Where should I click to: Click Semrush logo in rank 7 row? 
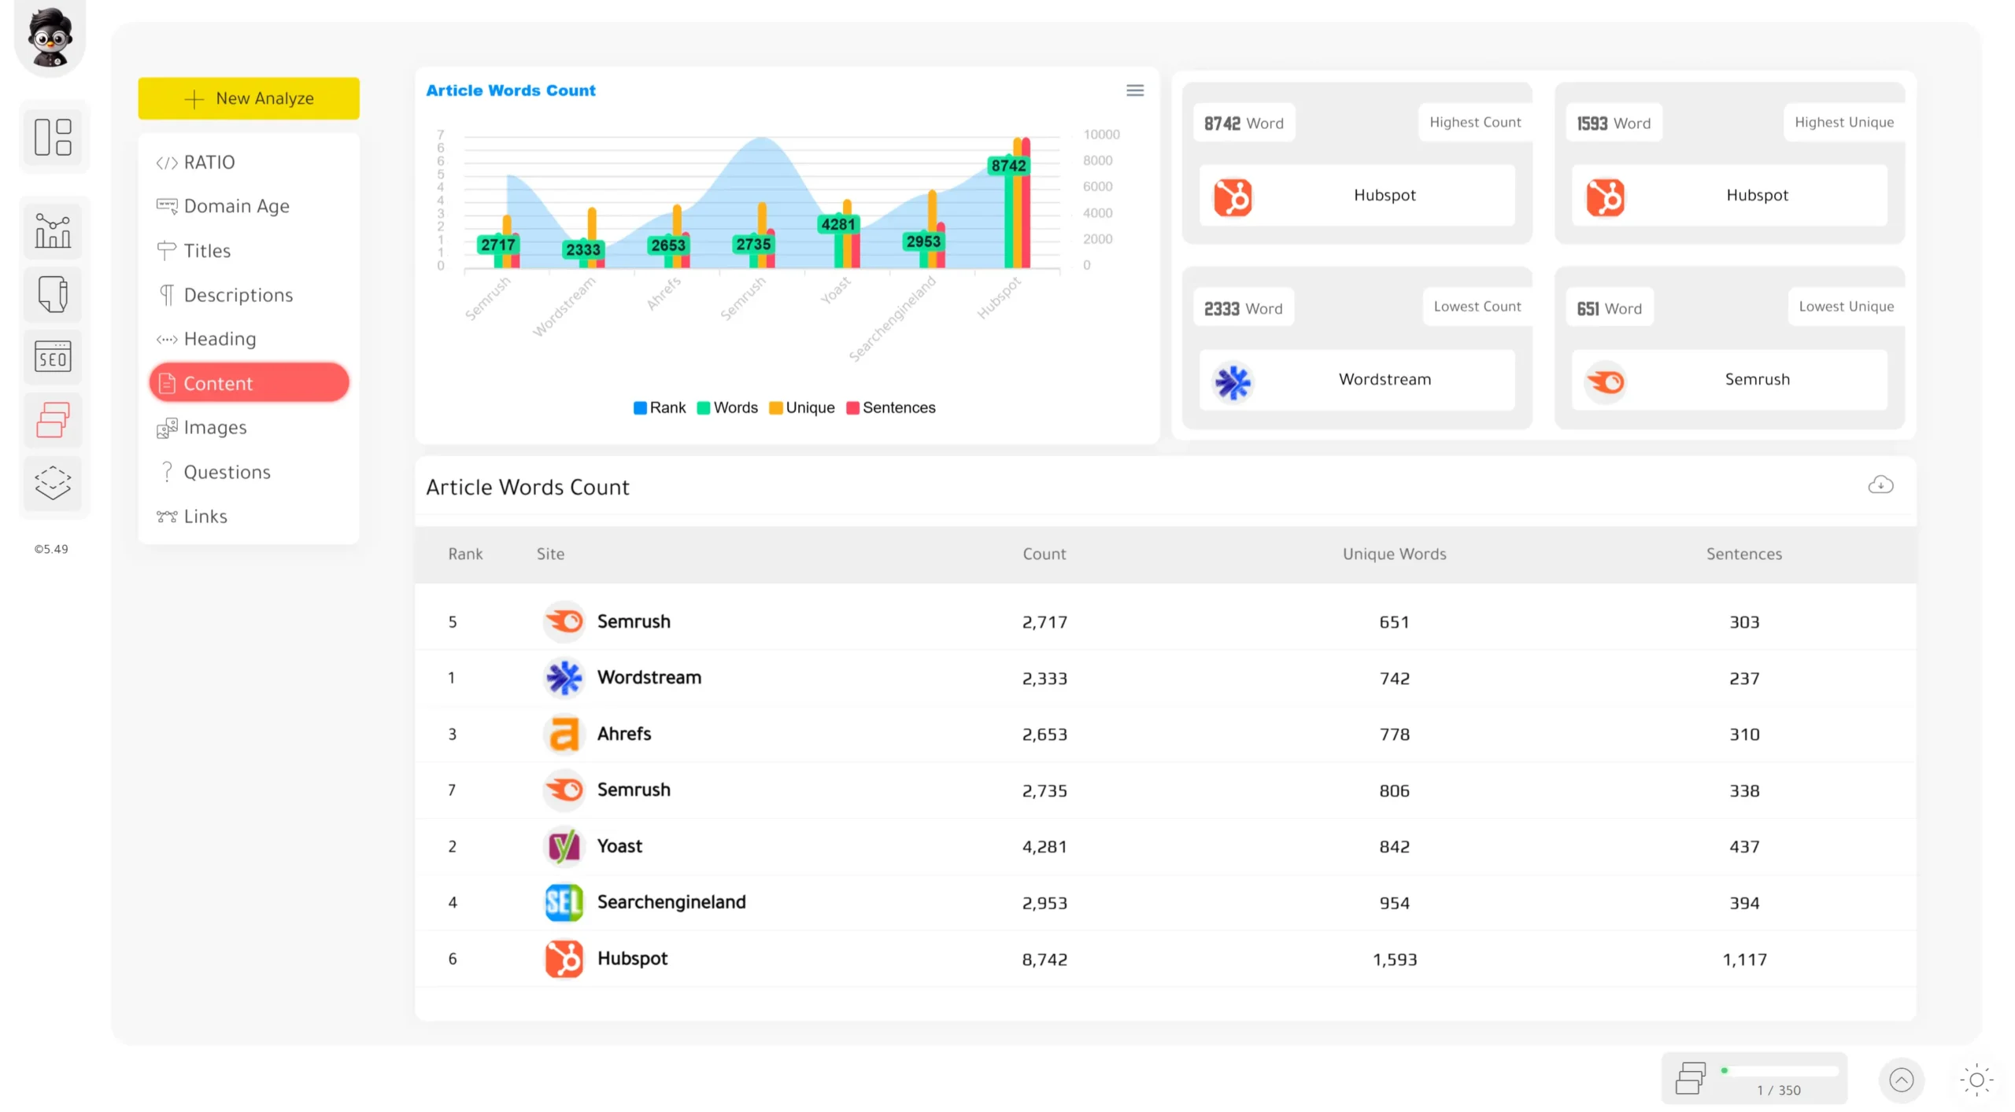tap(564, 790)
